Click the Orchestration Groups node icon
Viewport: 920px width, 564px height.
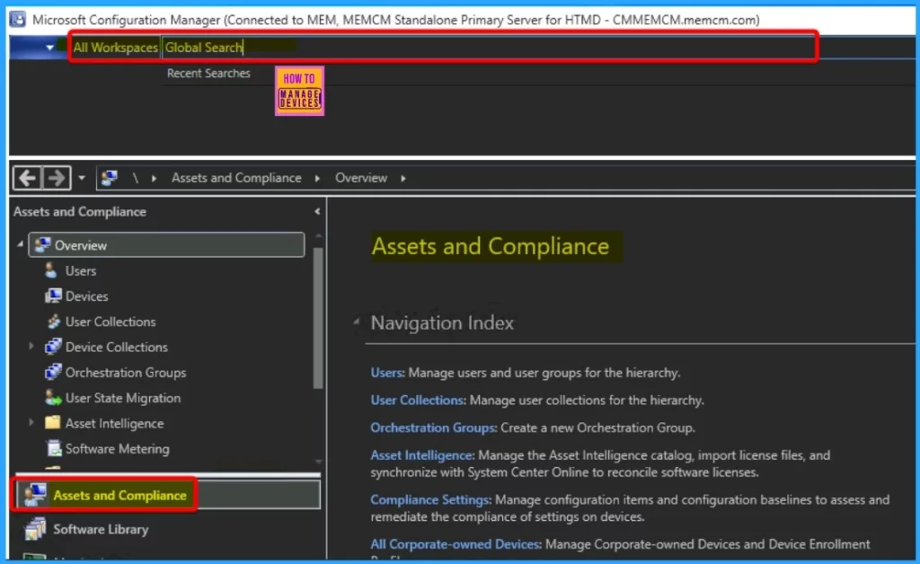pyautogui.click(x=53, y=372)
